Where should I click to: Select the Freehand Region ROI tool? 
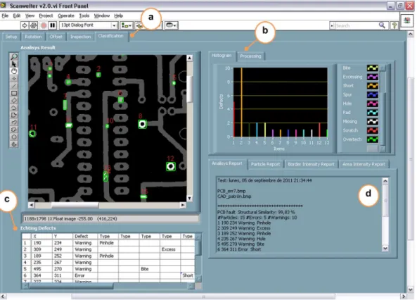14,130
